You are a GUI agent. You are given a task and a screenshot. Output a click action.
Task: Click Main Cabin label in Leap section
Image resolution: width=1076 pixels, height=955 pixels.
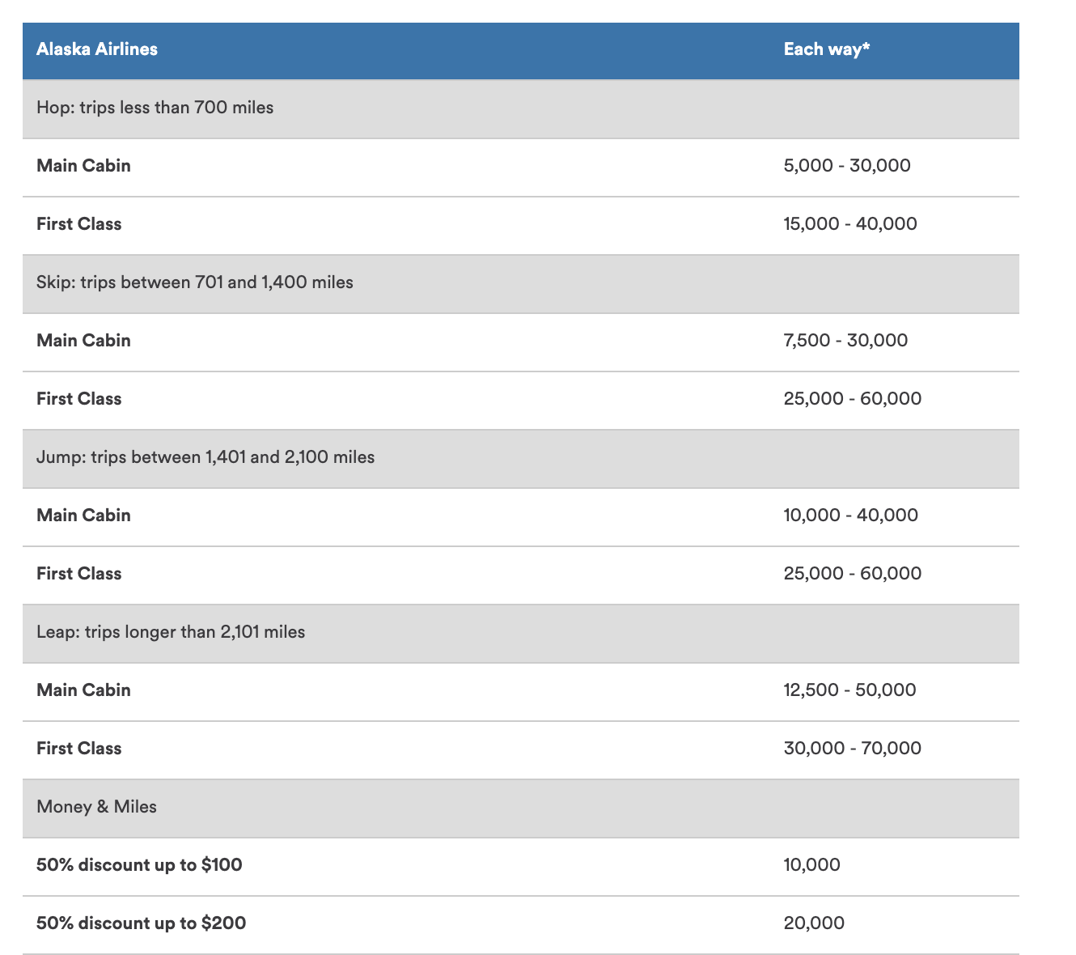[x=83, y=690]
